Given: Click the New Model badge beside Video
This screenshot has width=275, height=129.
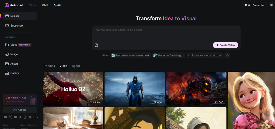Looking at the screenshot, I should (25, 45).
